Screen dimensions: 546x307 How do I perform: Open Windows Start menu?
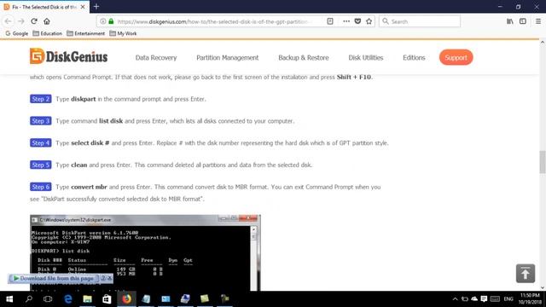(x=9, y=298)
